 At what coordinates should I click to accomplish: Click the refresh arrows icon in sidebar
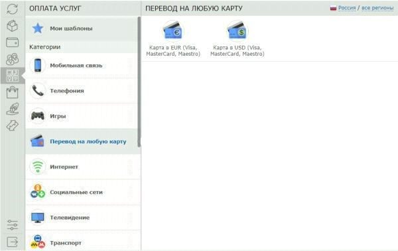point(12,9)
